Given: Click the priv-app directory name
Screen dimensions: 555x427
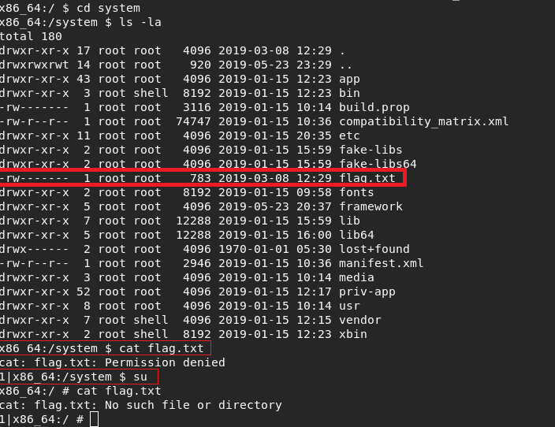Looking at the screenshot, I should pyautogui.click(x=367, y=291).
